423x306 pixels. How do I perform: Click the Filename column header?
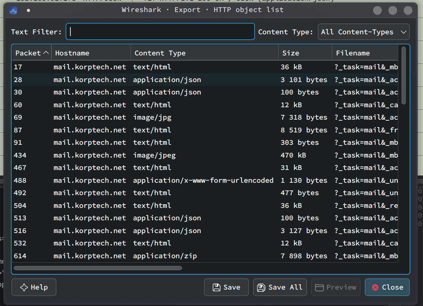[365, 53]
